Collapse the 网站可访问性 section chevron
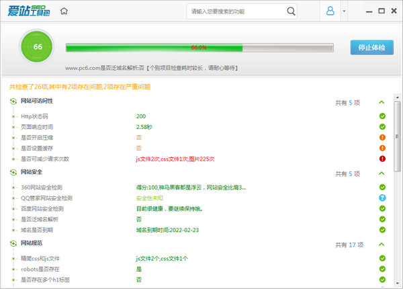Image resolution: width=403 pixels, height=289 pixels. (382, 102)
